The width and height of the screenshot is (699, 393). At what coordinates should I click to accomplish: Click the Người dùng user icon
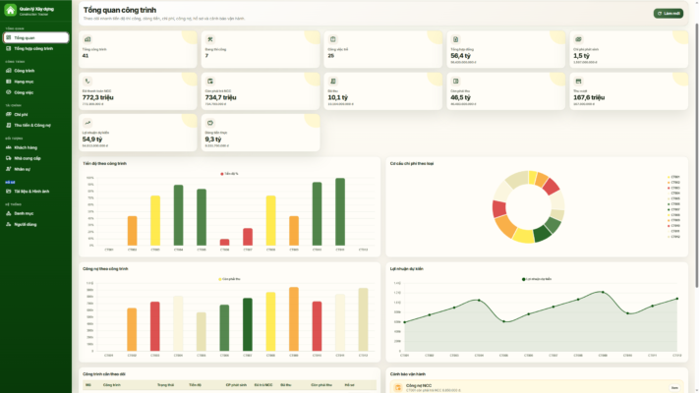click(x=9, y=224)
